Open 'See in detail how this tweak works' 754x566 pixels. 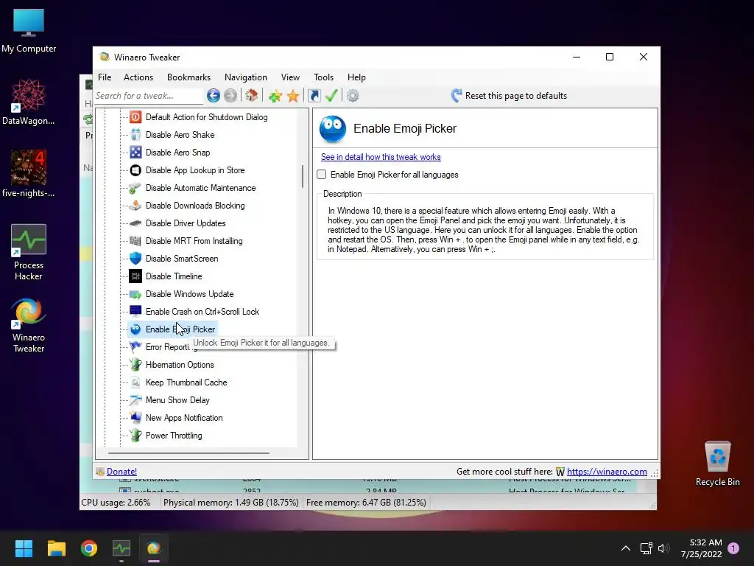[x=381, y=157]
